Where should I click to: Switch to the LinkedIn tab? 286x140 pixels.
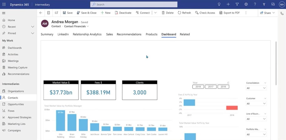(63, 34)
